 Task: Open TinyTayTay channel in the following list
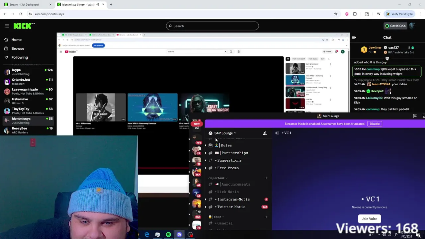click(28, 111)
